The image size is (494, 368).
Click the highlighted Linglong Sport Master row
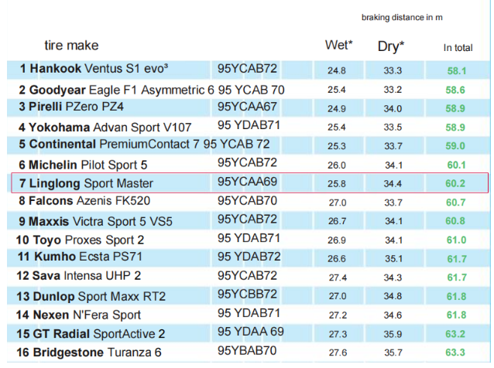coord(249,182)
